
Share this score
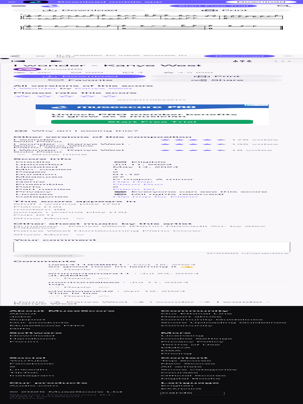tap(217, 80)
